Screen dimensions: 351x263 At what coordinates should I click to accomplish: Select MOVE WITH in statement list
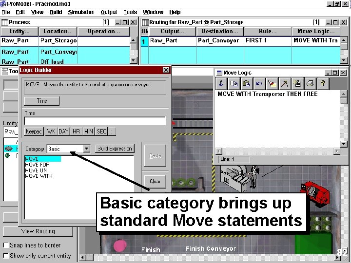click(x=39, y=176)
